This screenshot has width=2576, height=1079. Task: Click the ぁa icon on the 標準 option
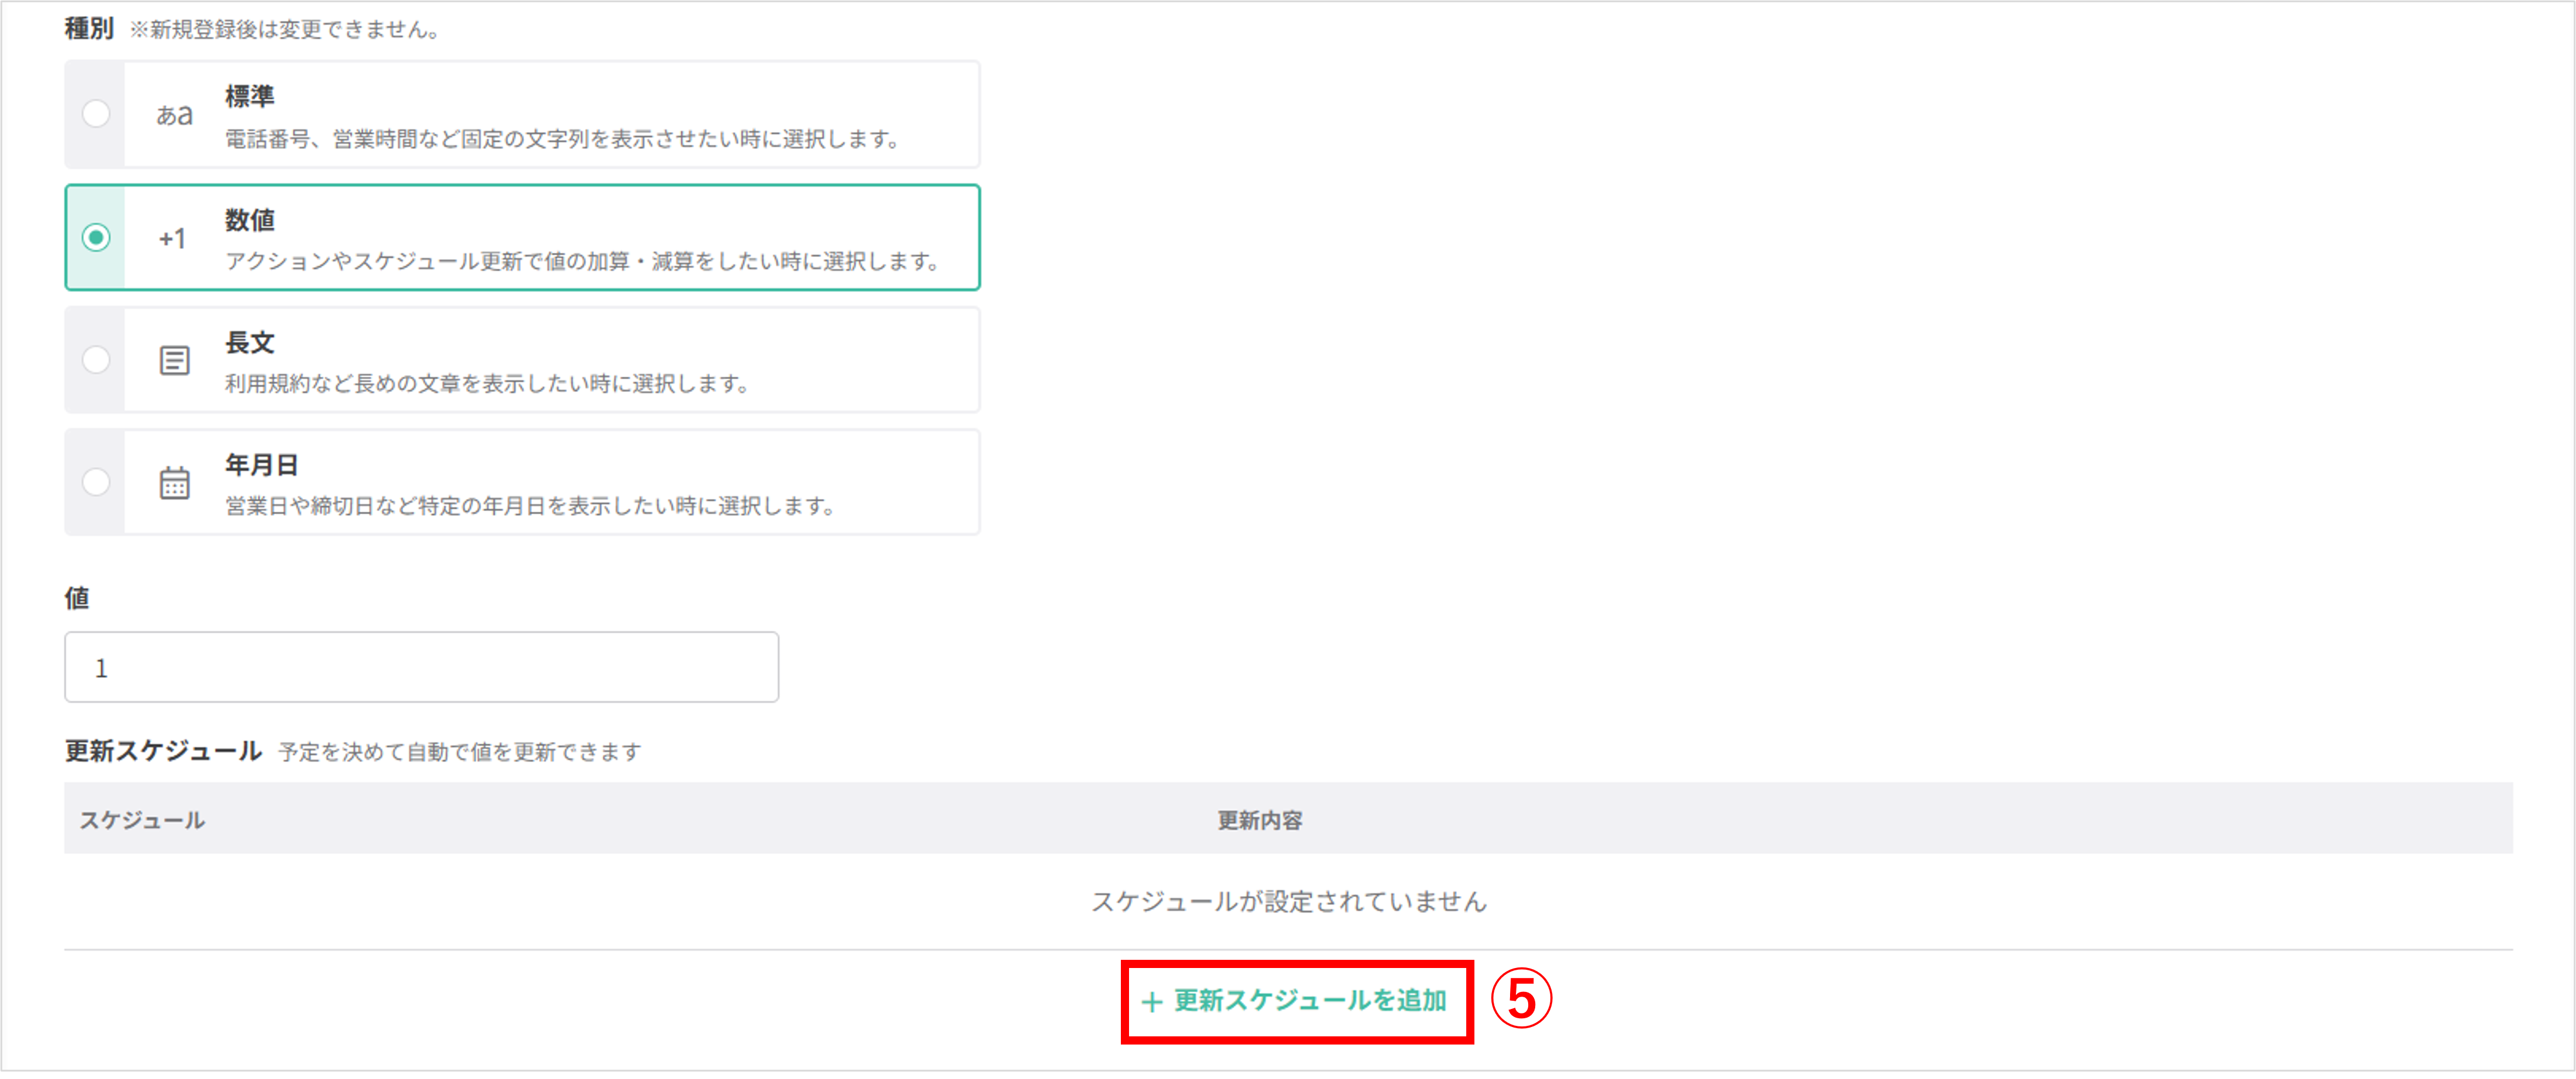[176, 114]
